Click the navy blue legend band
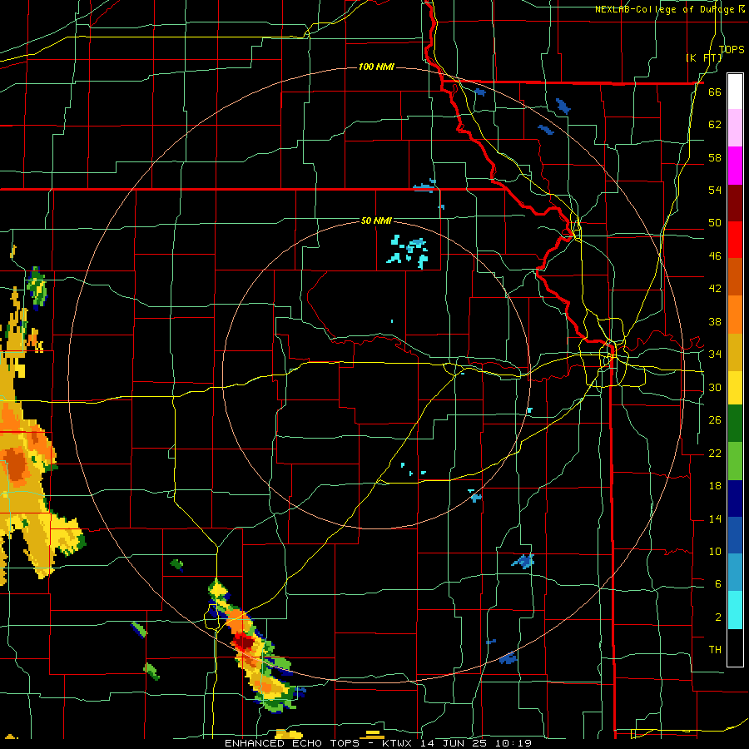Image resolution: width=749 pixels, height=749 pixels. (735, 499)
